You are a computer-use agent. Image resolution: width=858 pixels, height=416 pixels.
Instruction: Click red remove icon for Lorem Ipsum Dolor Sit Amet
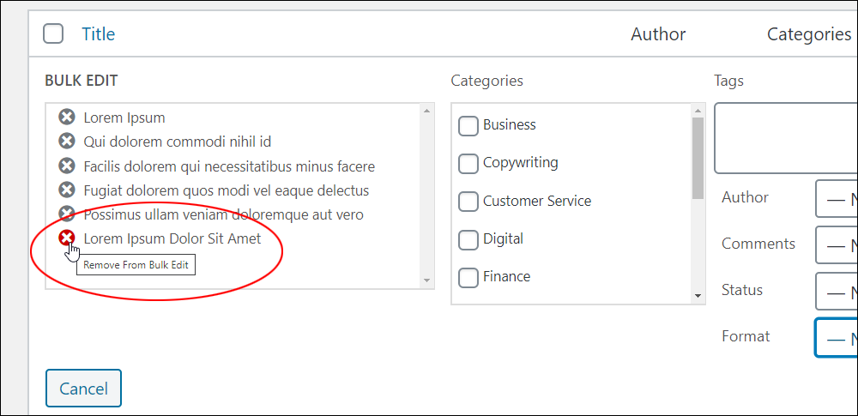point(66,238)
